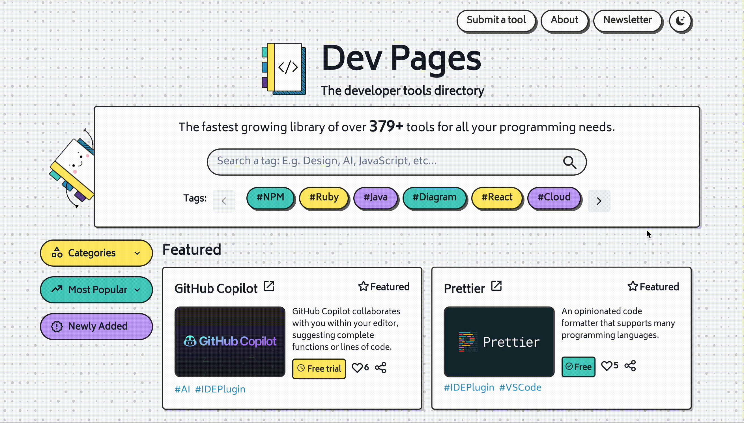Click the '379+' tools count
Screen dimensions: 744x423
(x=386, y=126)
